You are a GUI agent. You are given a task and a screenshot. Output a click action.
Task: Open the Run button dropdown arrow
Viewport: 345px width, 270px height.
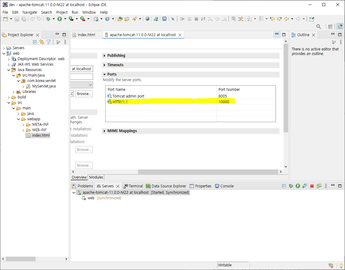click(65, 19)
